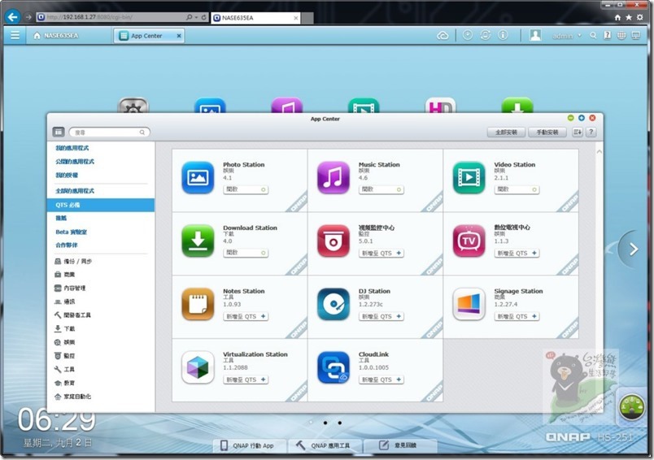Open the Control Panel gear icon on desktop

coord(133,106)
